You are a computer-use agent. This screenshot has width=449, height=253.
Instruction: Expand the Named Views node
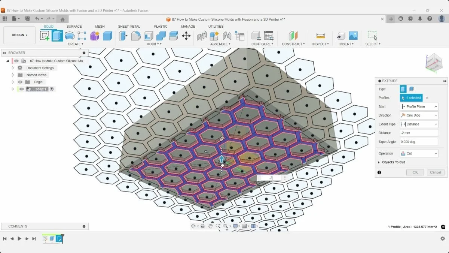tap(13, 75)
